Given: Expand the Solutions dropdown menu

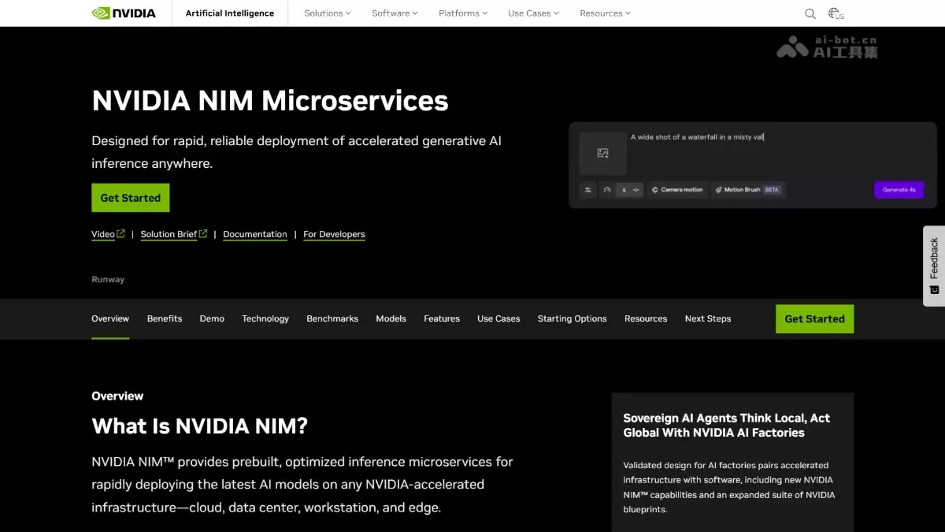Looking at the screenshot, I should click(x=328, y=13).
